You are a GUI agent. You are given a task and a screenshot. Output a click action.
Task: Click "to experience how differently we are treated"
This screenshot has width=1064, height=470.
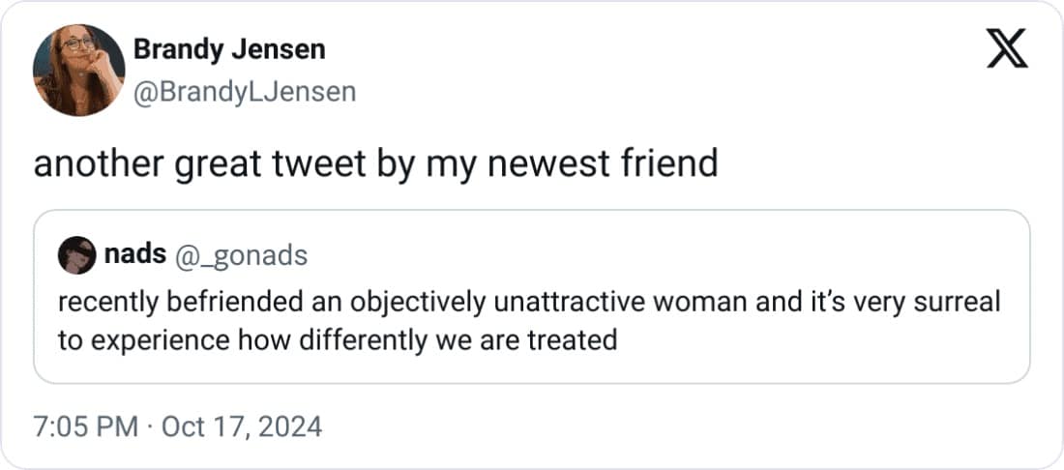point(338,340)
